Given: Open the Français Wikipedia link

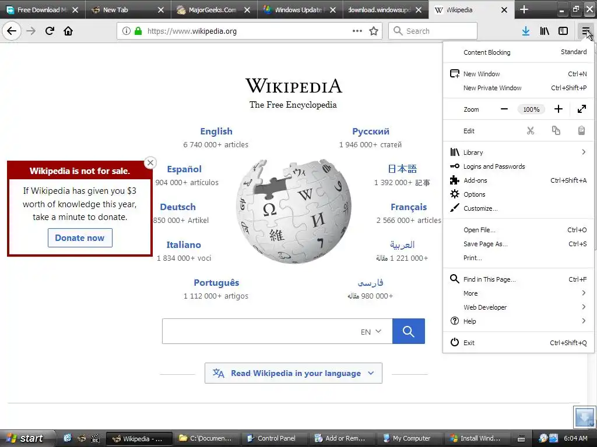Looking at the screenshot, I should click(409, 207).
